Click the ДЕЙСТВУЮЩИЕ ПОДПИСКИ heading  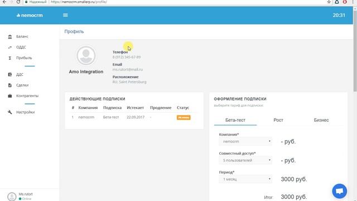[97, 99]
